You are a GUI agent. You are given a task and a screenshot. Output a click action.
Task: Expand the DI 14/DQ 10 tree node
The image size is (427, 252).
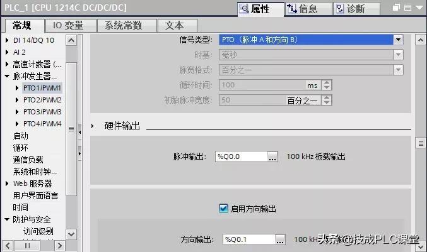coord(7,40)
